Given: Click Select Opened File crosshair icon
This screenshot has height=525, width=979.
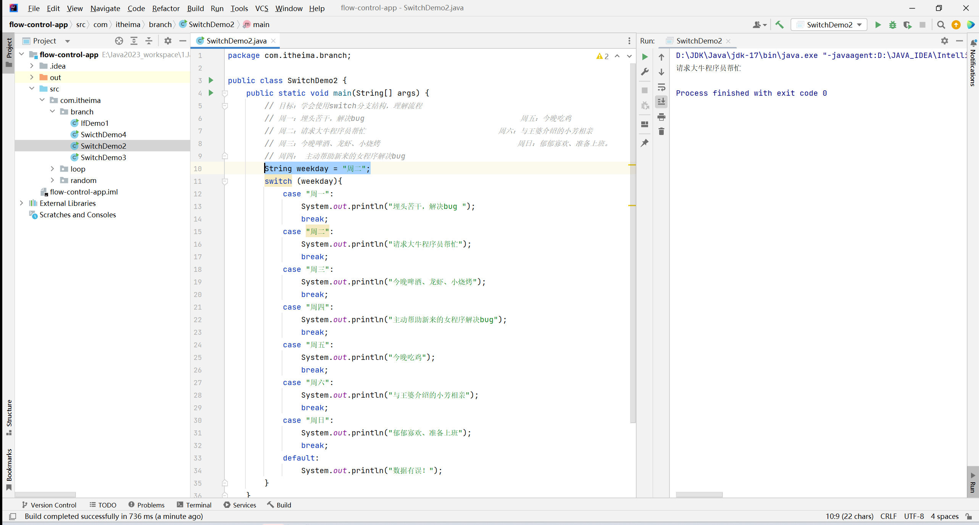Looking at the screenshot, I should 119,41.
